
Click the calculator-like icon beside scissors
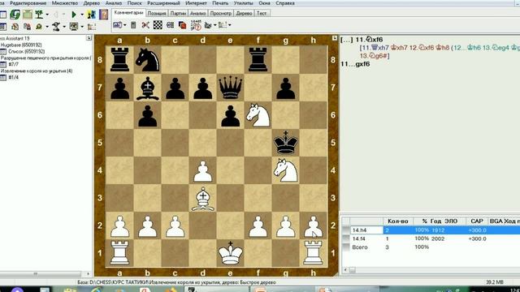click(x=133, y=25)
